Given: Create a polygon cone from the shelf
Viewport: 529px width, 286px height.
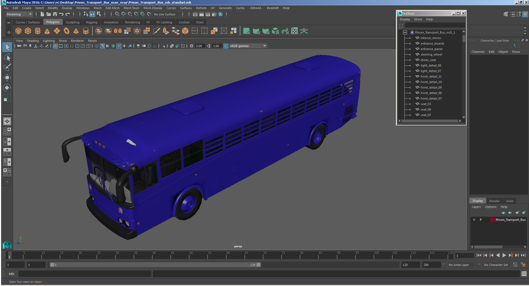Looking at the screenshot, I should [47, 31].
